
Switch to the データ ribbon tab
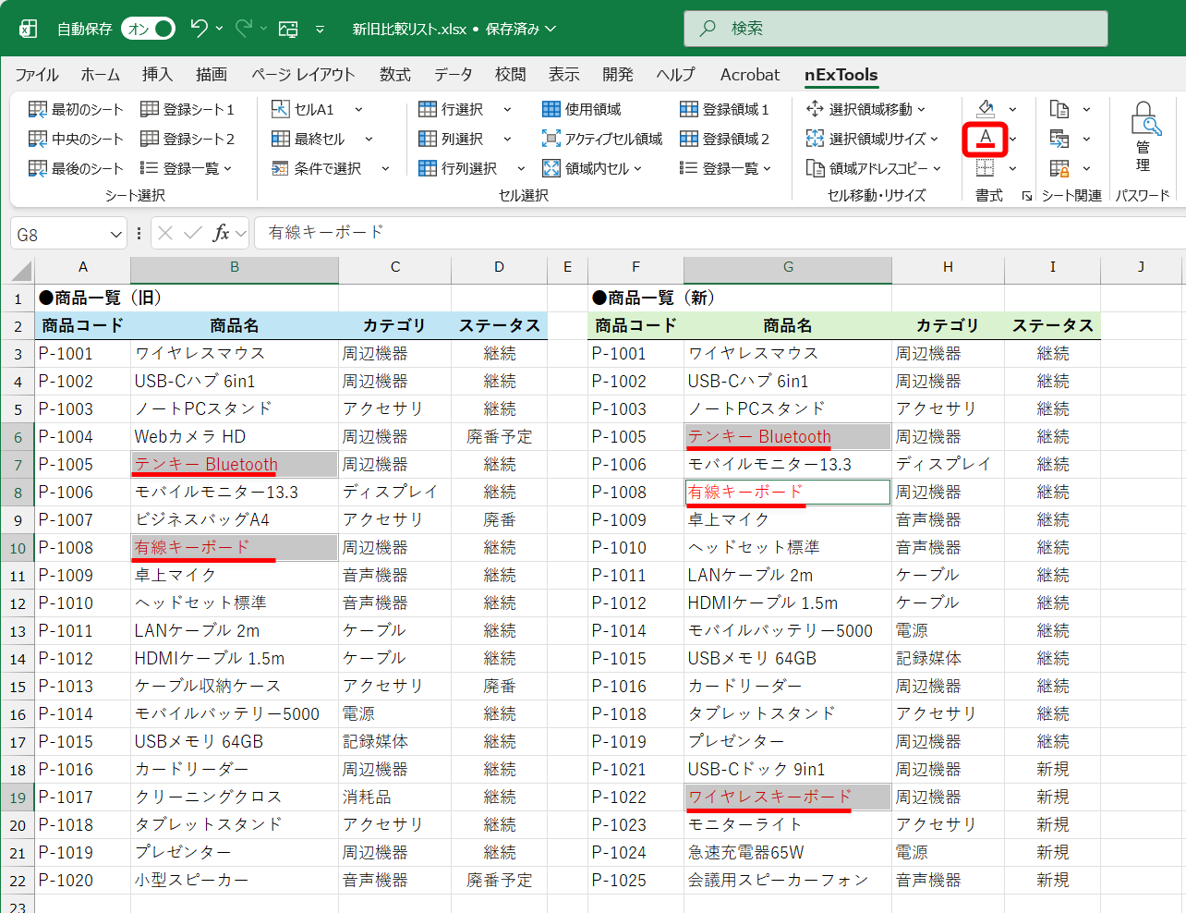coord(454,75)
